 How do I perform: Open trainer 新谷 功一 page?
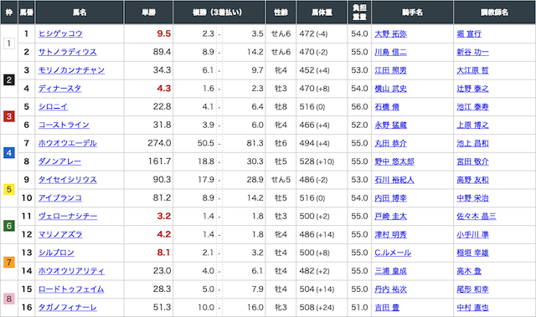pos(472,52)
